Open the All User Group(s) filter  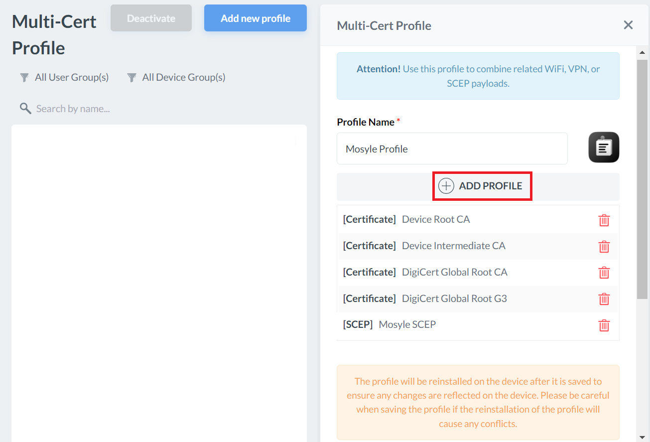point(65,77)
